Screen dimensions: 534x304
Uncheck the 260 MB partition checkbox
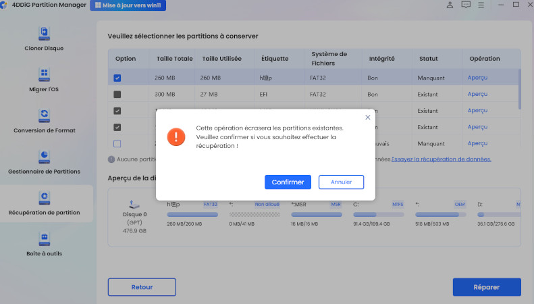[117, 78]
